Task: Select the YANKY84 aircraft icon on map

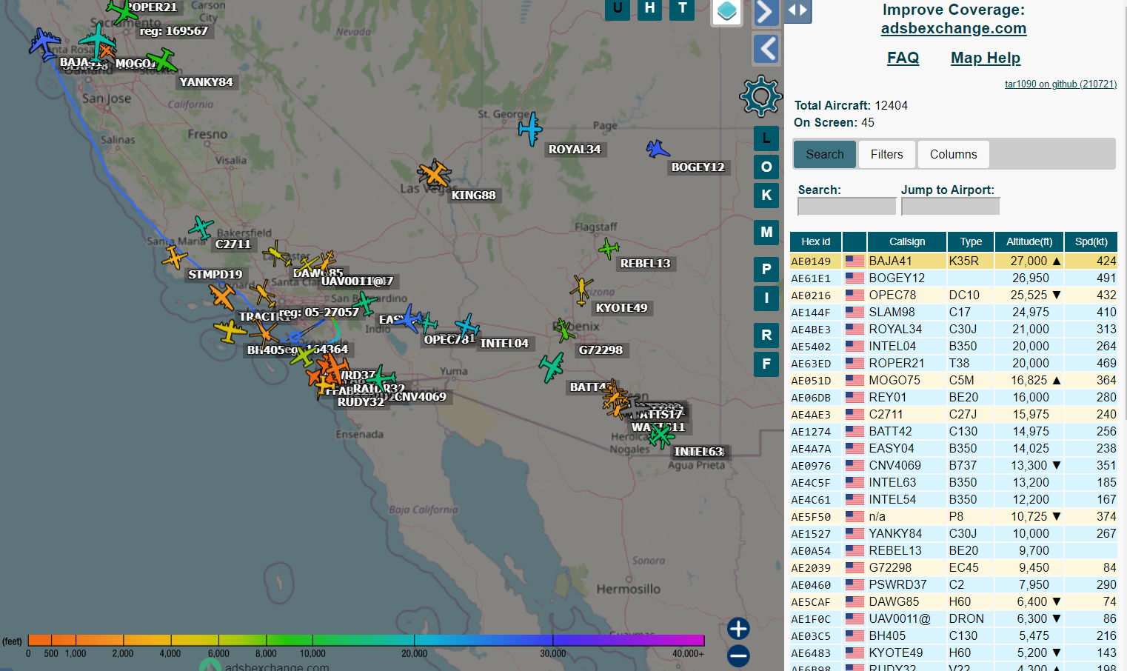Action: [161, 60]
